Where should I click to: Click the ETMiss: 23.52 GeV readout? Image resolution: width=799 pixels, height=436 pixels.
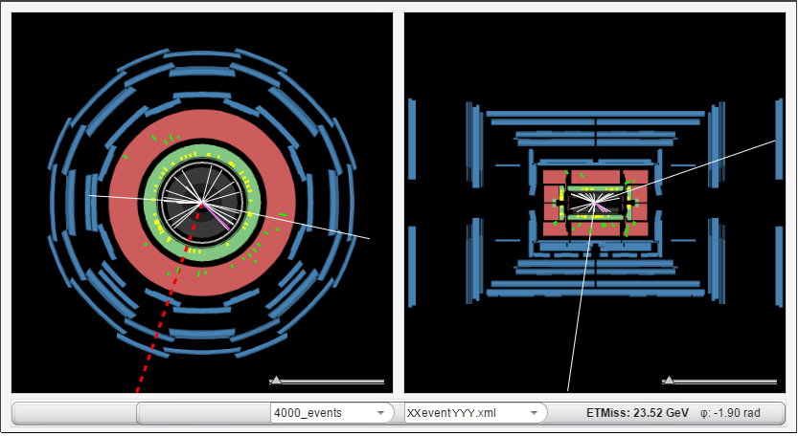tap(637, 413)
